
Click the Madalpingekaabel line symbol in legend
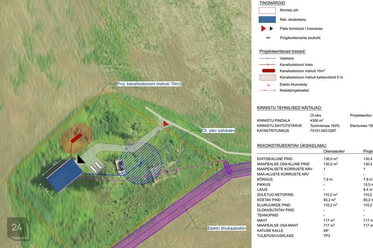tap(267, 90)
